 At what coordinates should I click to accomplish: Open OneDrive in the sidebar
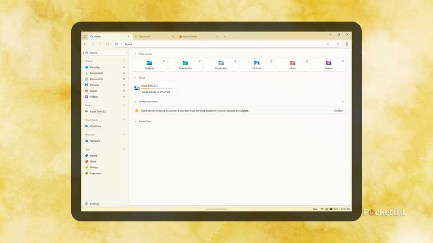105,126
